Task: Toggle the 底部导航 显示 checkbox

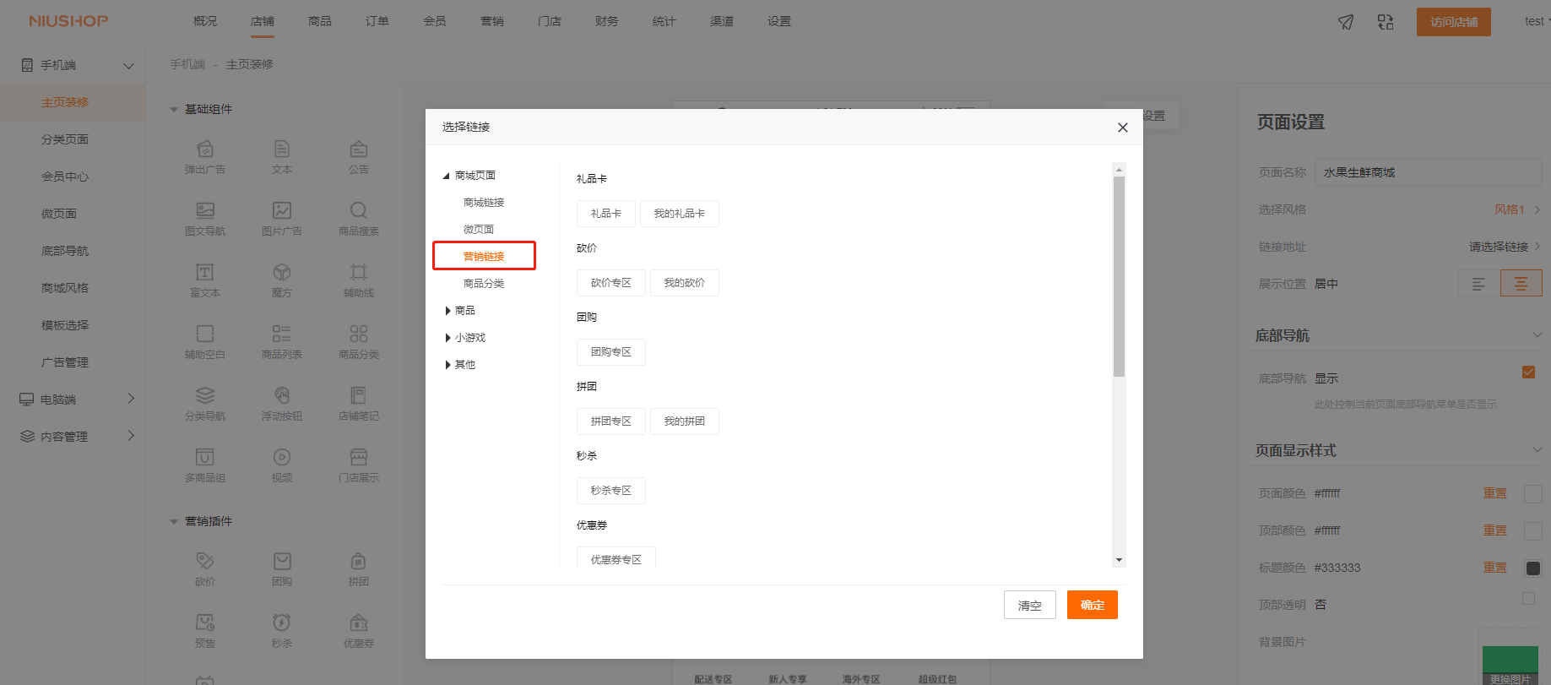Action: [x=1528, y=372]
